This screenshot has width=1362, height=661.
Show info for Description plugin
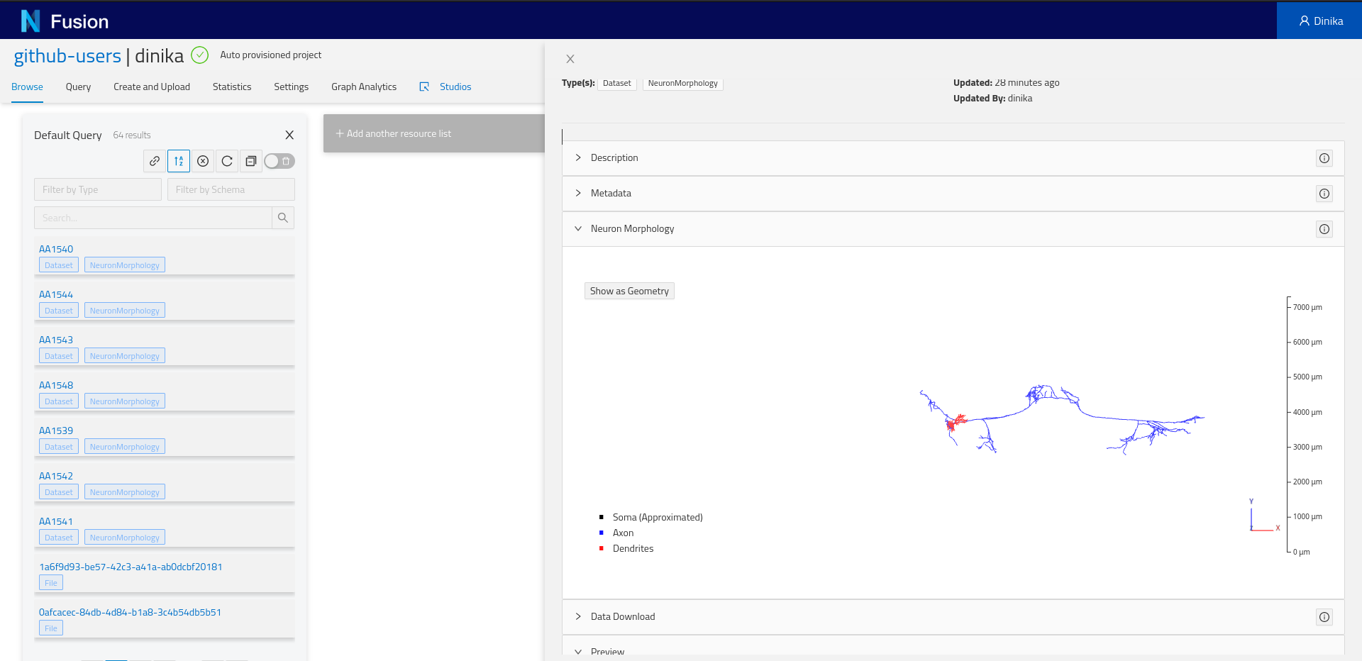click(x=1324, y=158)
